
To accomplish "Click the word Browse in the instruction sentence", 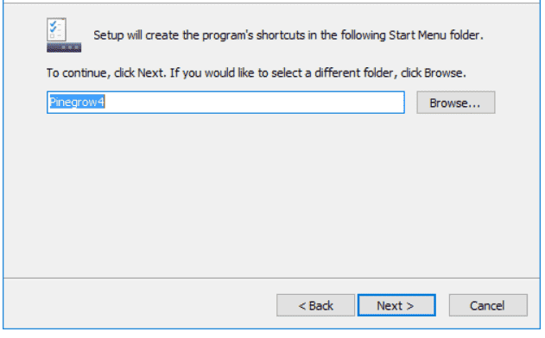I will [443, 73].
